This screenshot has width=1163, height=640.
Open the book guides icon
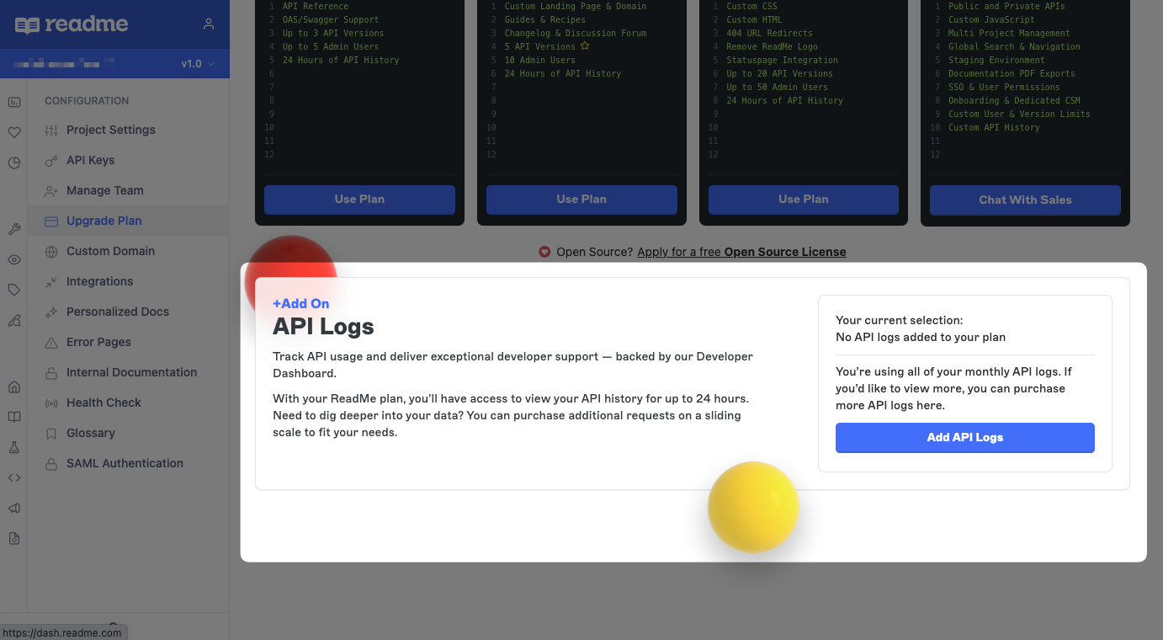tap(13, 417)
